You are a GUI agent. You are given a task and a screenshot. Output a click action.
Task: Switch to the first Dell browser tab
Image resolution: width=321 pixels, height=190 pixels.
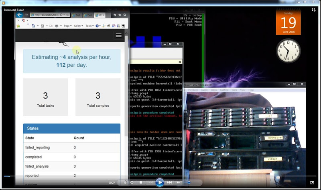[77, 15]
